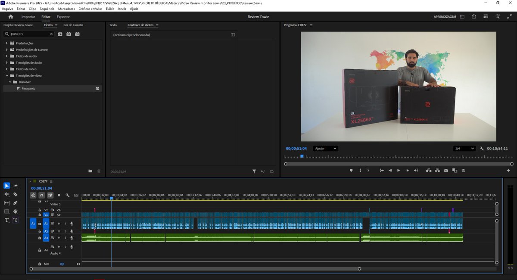Select the Selection tool arrow
Screen dimensions: 517x280
tap(7, 186)
